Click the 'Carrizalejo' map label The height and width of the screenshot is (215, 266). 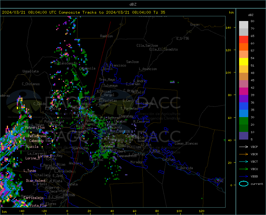[33, 198]
